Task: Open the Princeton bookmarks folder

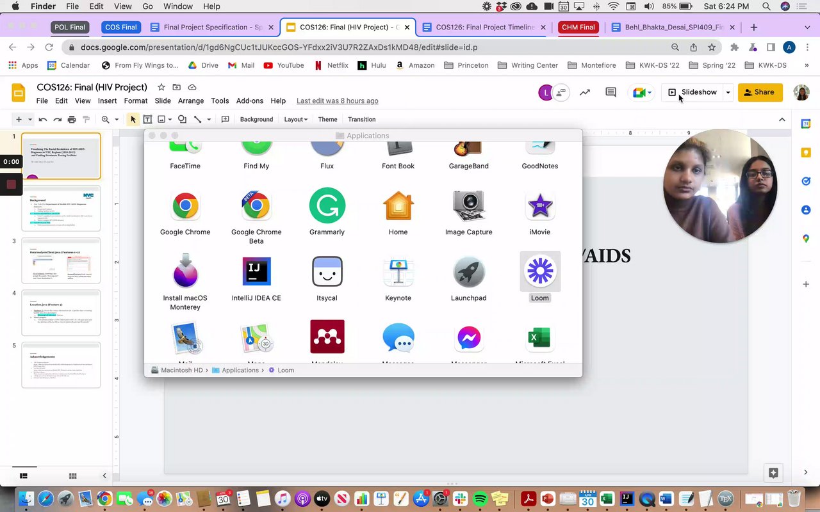Action: click(466, 65)
